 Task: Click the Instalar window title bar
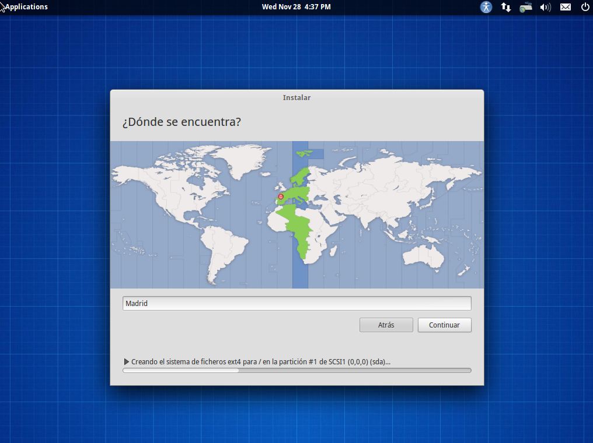296,98
